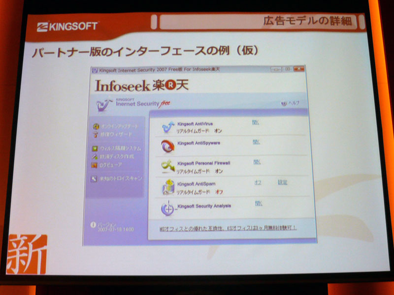Click the Kingsoft AntiSpam title text
The height and width of the screenshot is (295, 394).
click(196, 184)
